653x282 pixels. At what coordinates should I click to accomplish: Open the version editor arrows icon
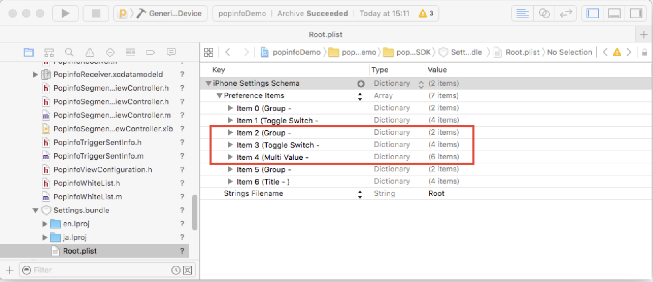[x=566, y=13]
